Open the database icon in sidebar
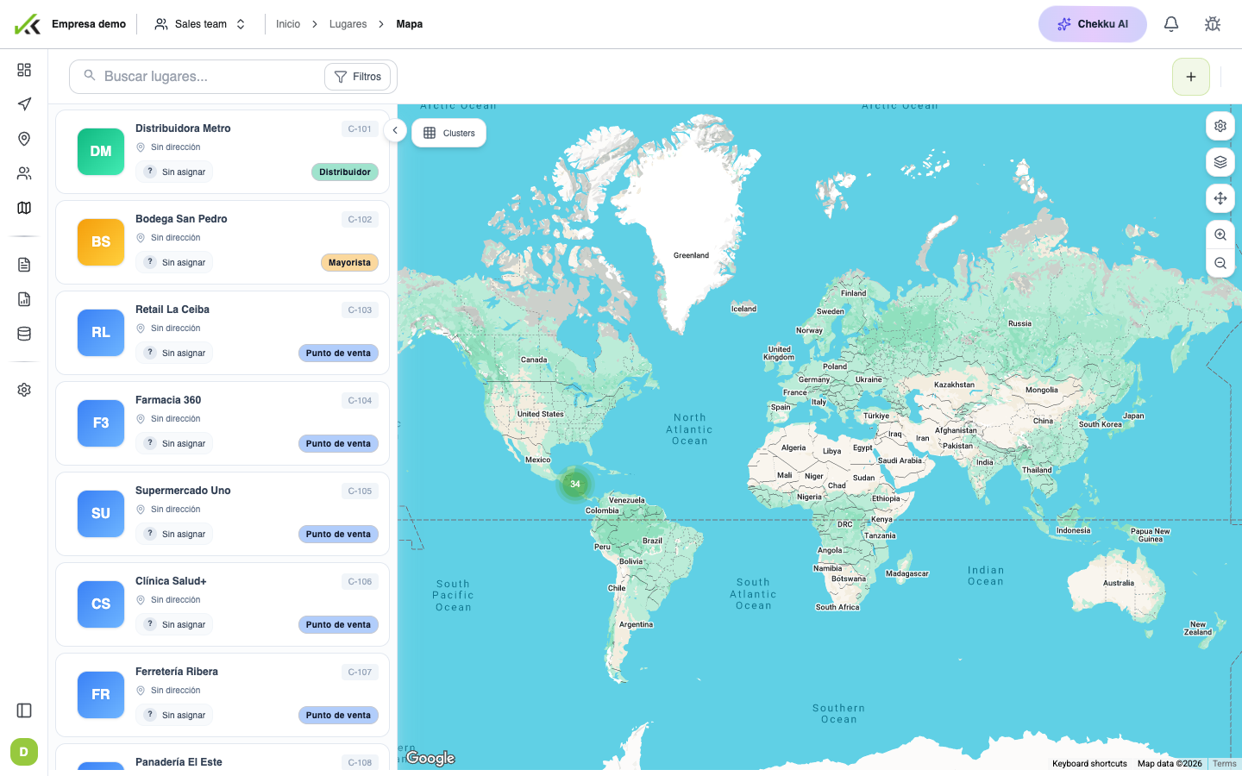This screenshot has width=1242, height=776. click(24, 334)
